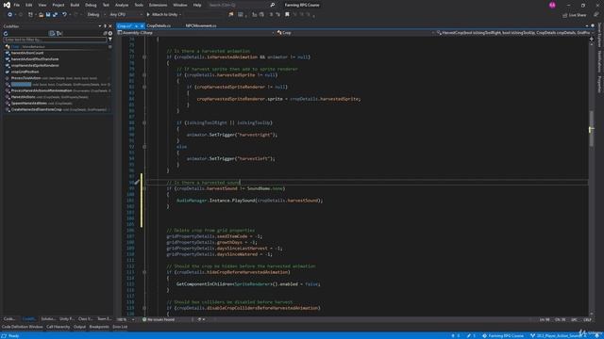Open the Attach to Unity dropdown arrow
The image size is (604, 339).
[180, 15]
